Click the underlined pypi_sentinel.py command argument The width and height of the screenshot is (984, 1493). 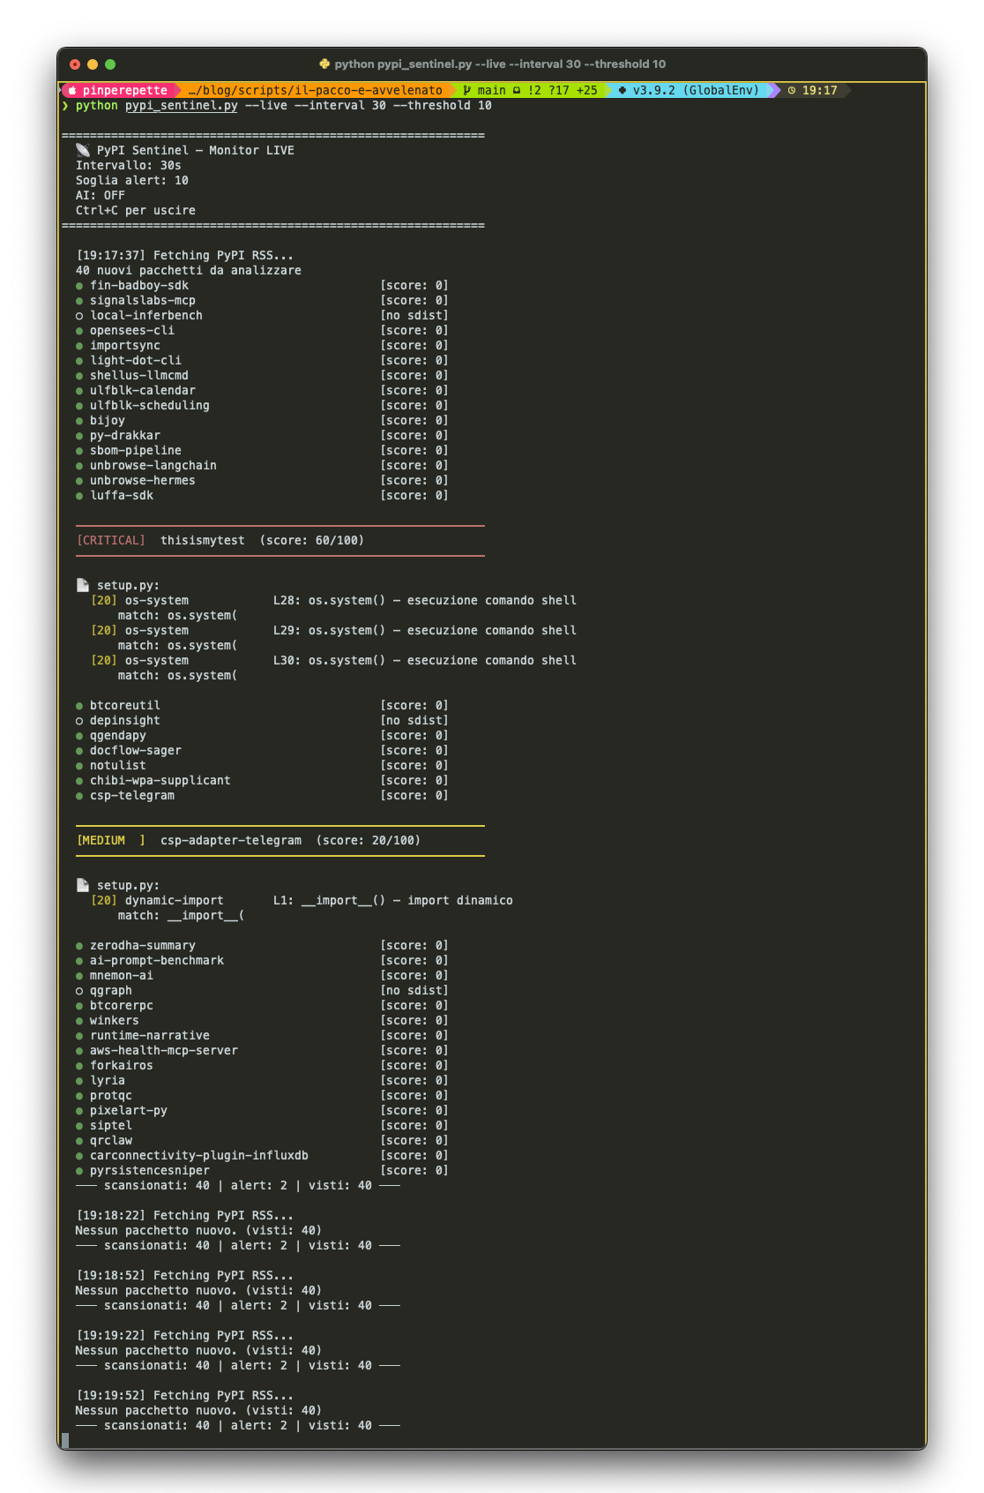(182, 106)
